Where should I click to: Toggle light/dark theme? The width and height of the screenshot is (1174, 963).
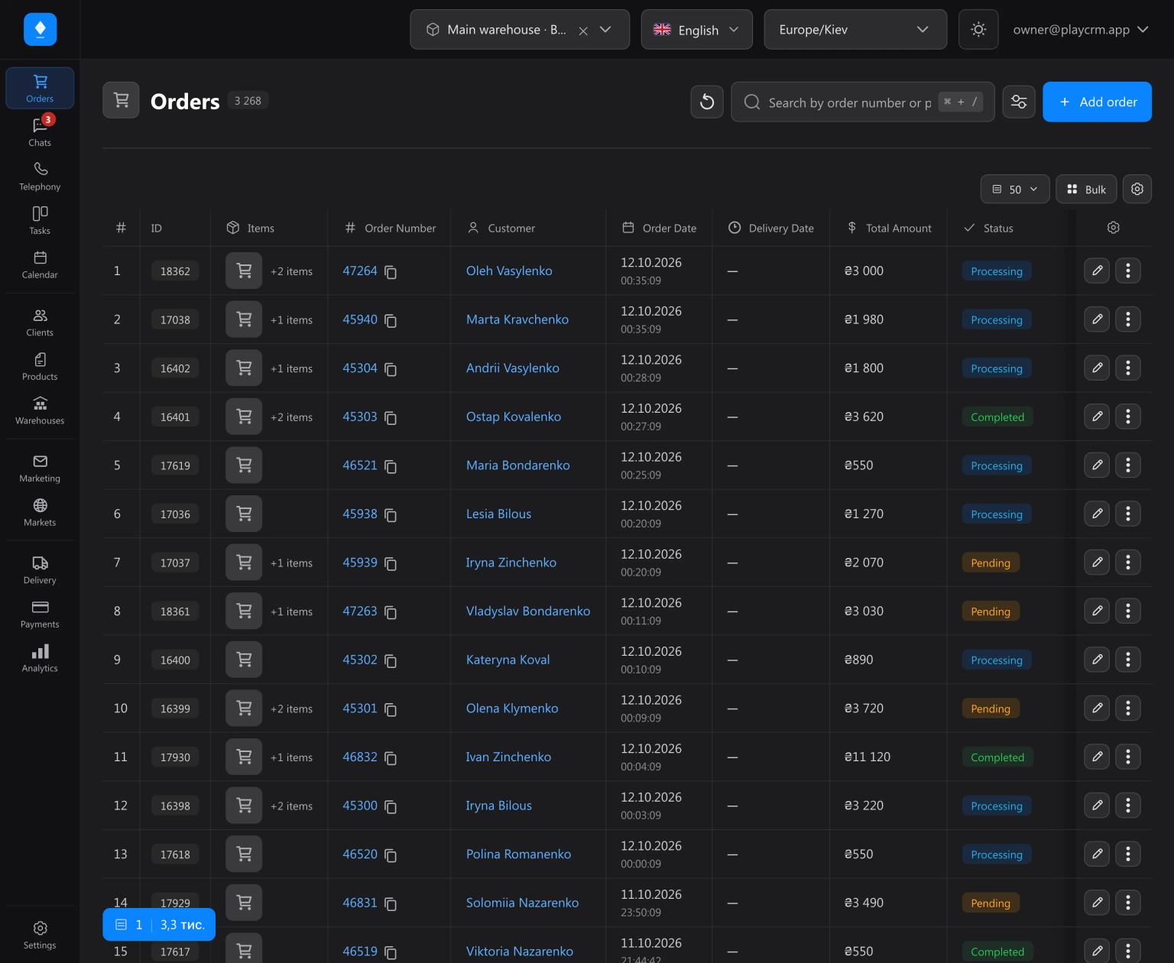click(x=978, y=30)
